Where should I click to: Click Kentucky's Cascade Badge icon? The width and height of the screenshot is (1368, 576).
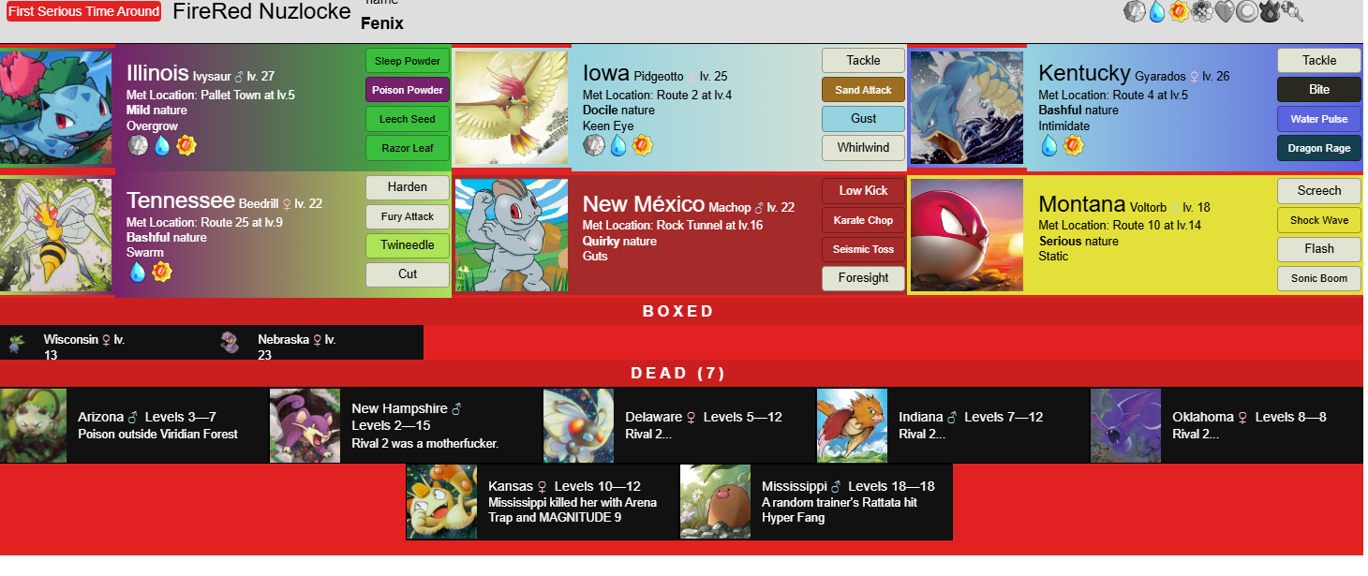[x=1049, y=145]
